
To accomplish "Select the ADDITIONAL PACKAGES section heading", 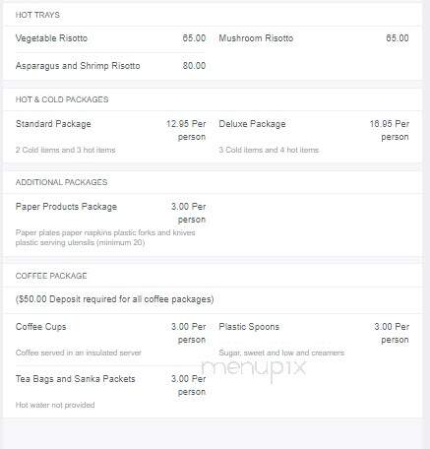I will coord(61,182).
